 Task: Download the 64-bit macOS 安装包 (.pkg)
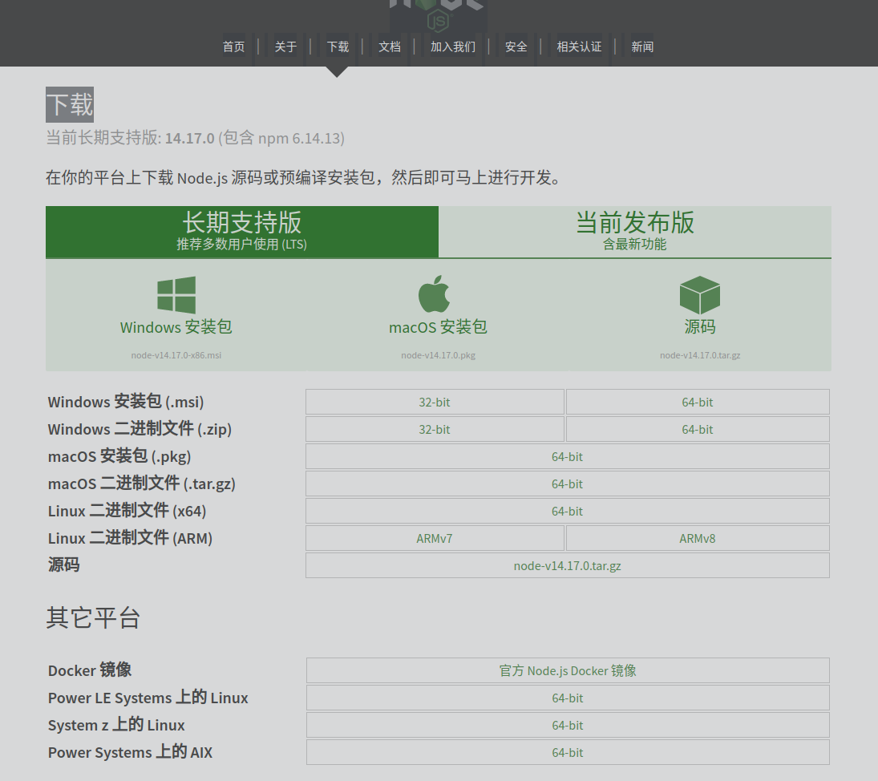[x=567, y=456]
